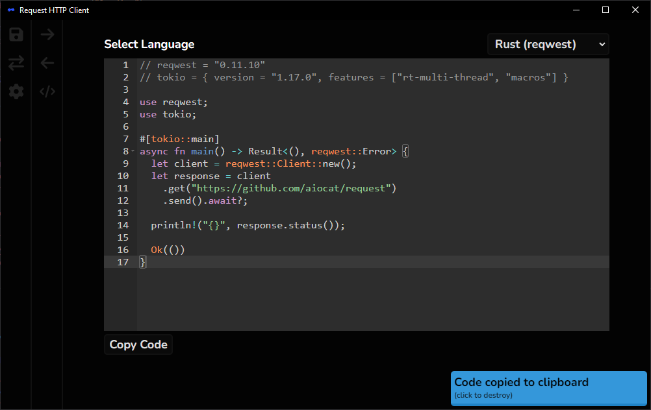Click line number 15 in the gutter
This screenshot has height=410, width=651.
point(123,237)
